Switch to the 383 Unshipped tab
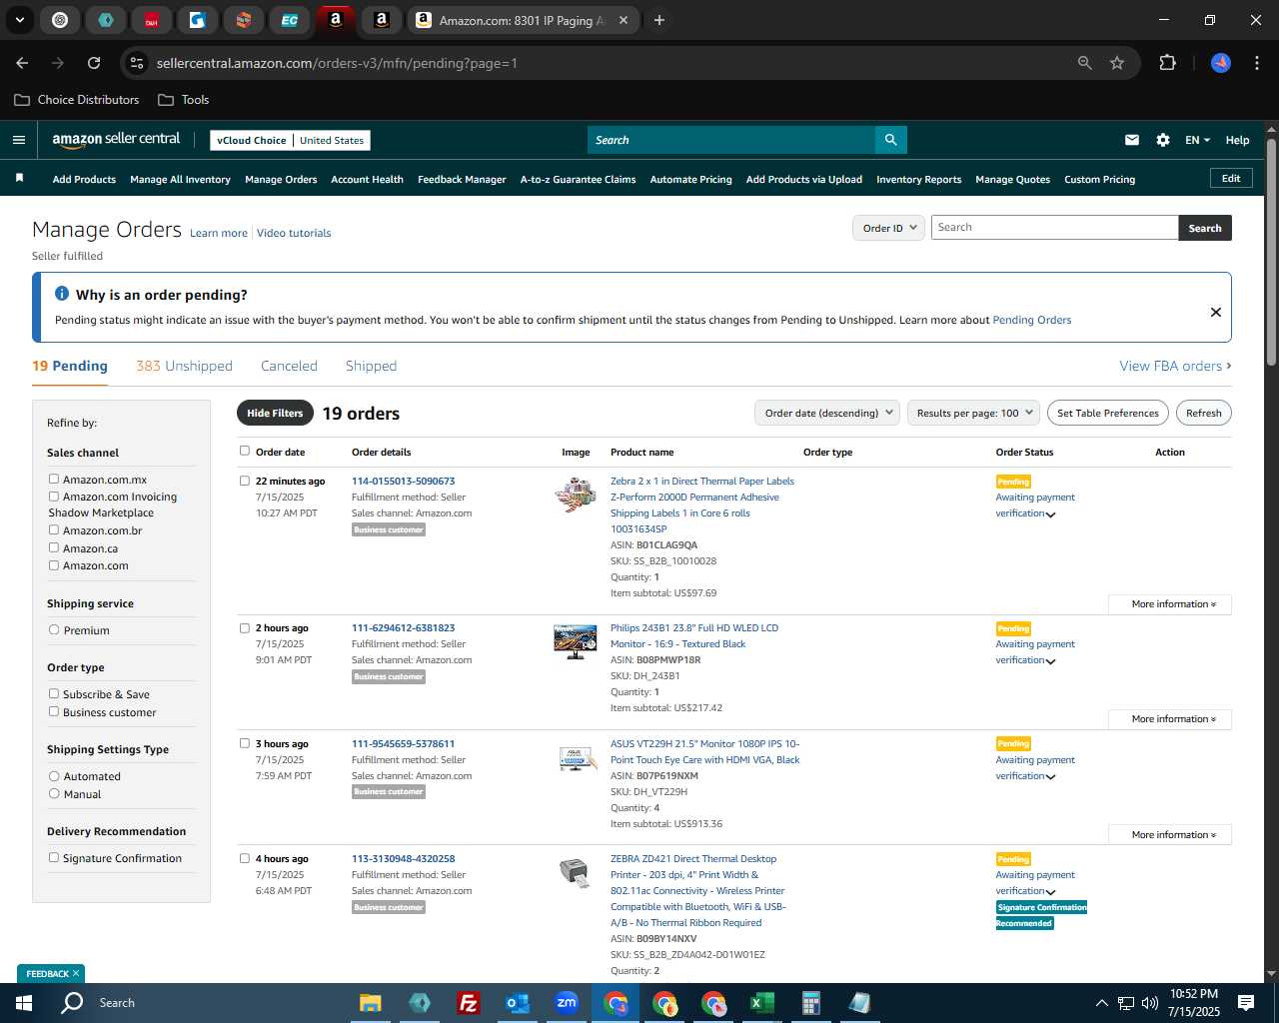This screenshot has height=1023, width=1279. coord(184,366)
